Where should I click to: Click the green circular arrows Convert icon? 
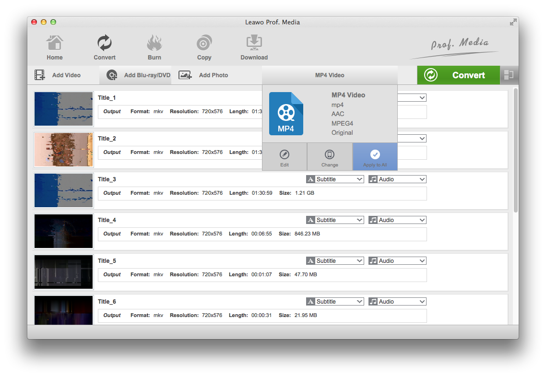click(431, 75)
